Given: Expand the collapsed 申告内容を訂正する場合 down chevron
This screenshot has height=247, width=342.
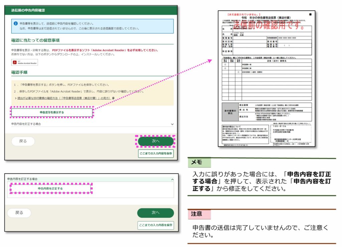Looking at the screenshot, I should point(172,124).
